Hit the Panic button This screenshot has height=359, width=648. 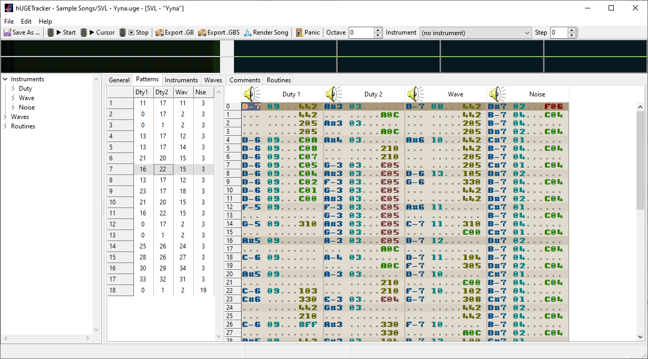(x=308, y=32)
